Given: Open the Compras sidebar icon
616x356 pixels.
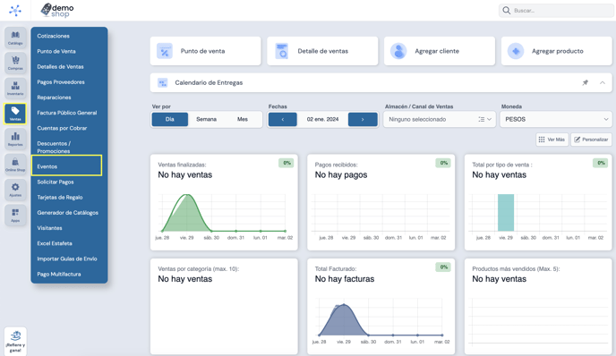Looking at the screenshot, I should [x=15, y=63].
